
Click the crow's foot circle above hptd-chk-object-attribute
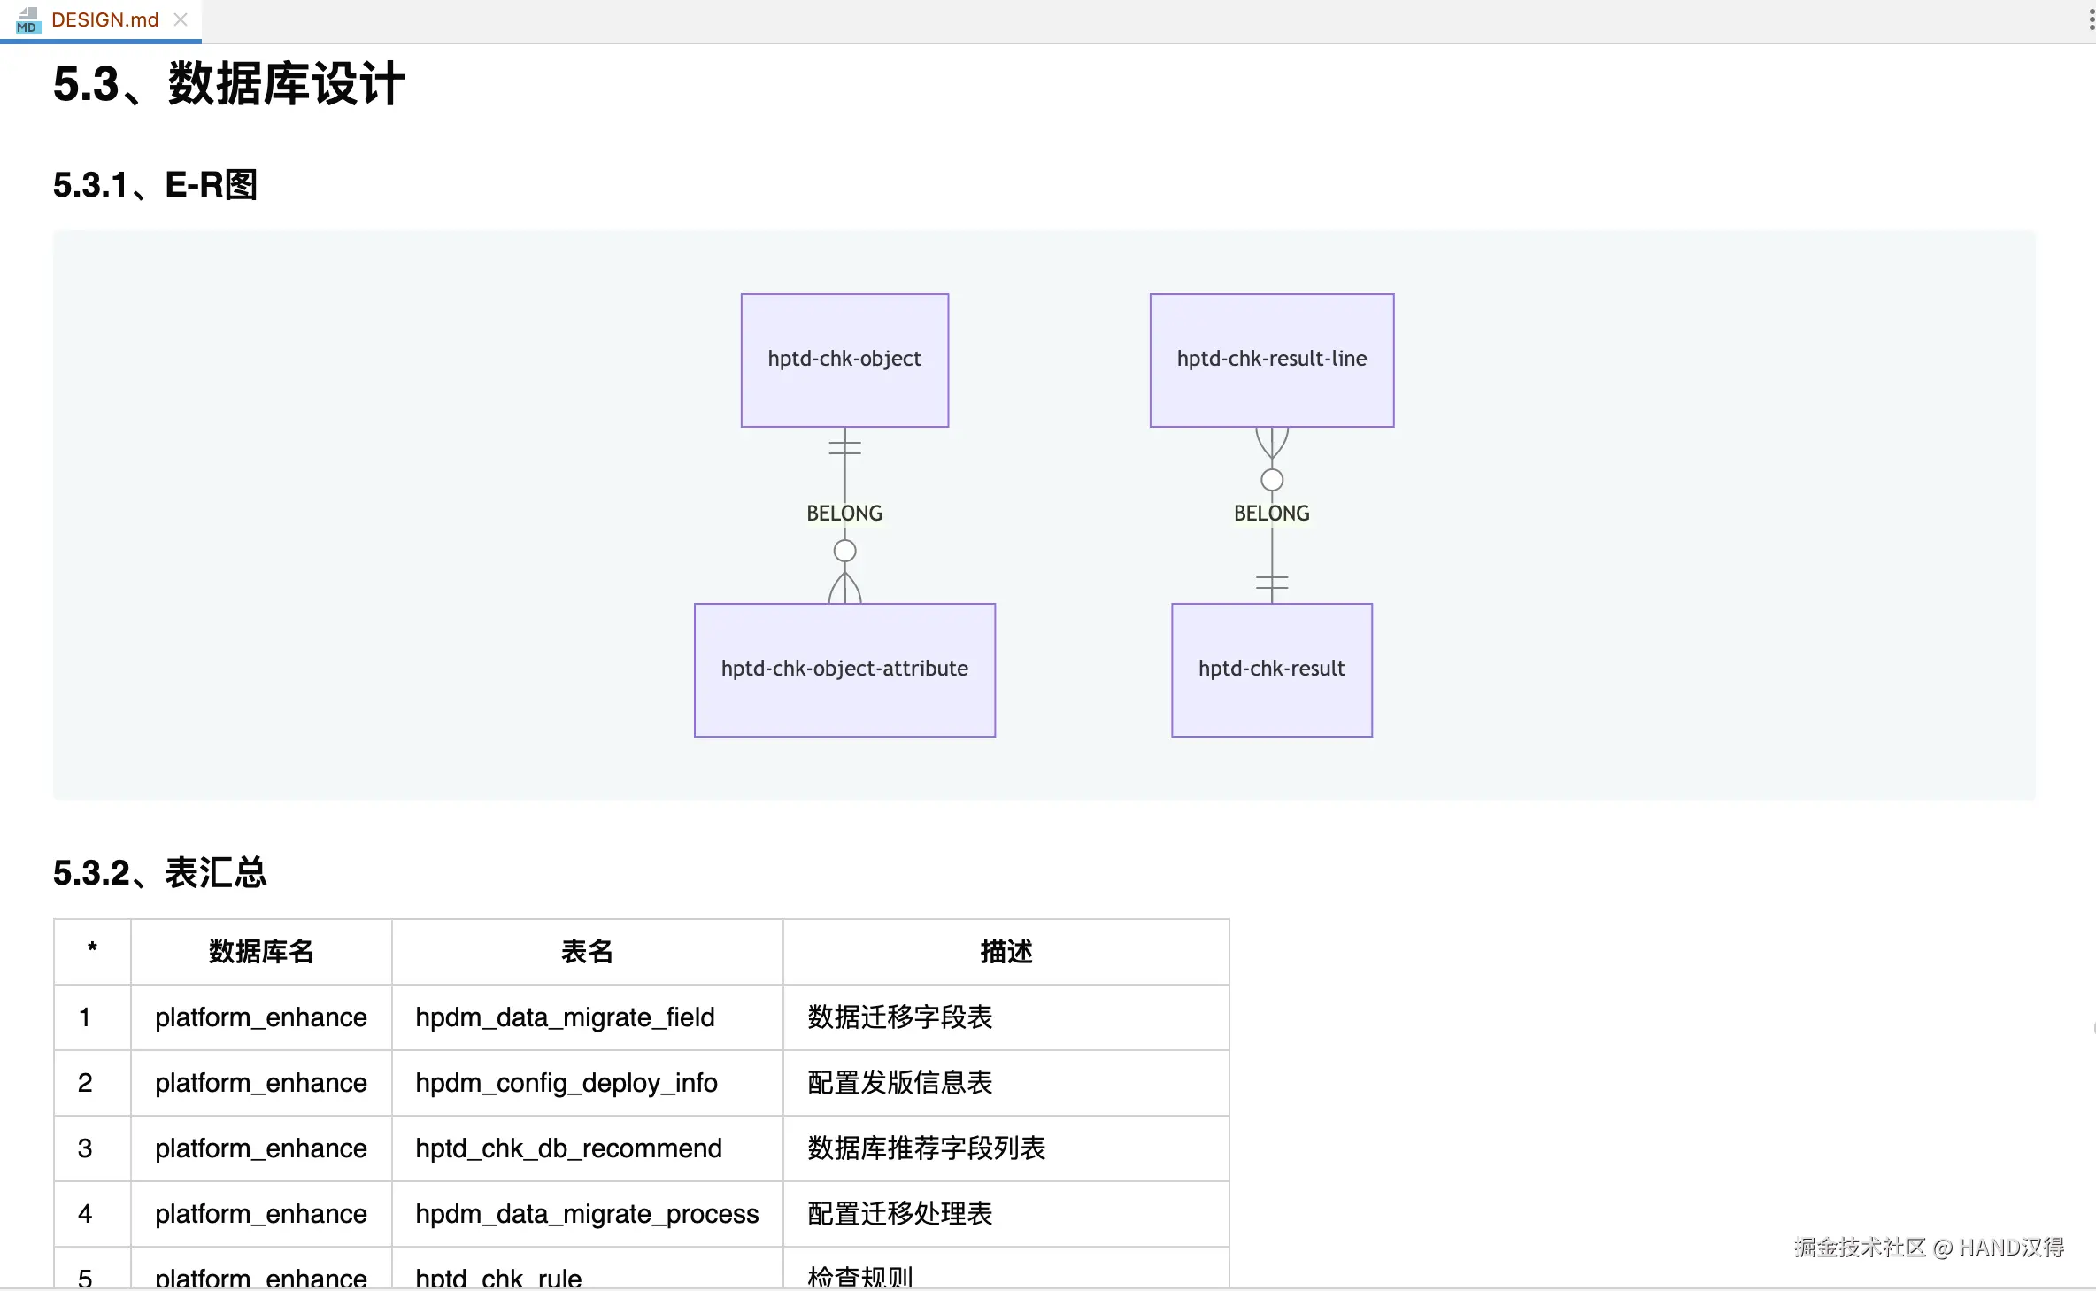point(844,551)
